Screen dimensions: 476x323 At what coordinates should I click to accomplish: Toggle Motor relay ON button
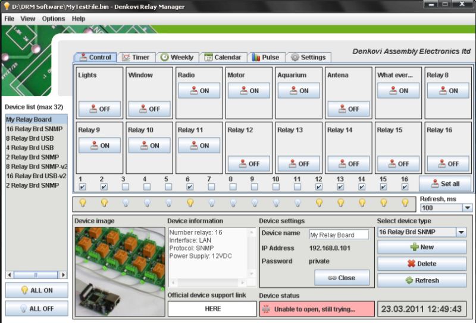click(x=249, y=91)
